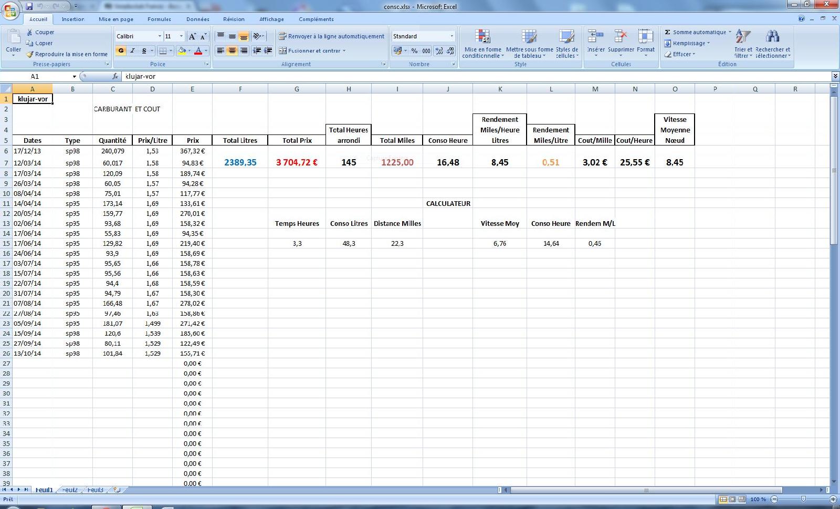Apply thousands separator 000 format
The height and width of the screenshot is (509, 840).
(x=426, y=50)
